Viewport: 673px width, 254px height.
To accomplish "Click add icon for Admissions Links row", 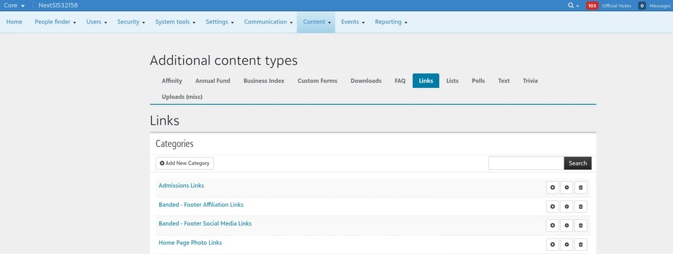I will pos(552,188).
